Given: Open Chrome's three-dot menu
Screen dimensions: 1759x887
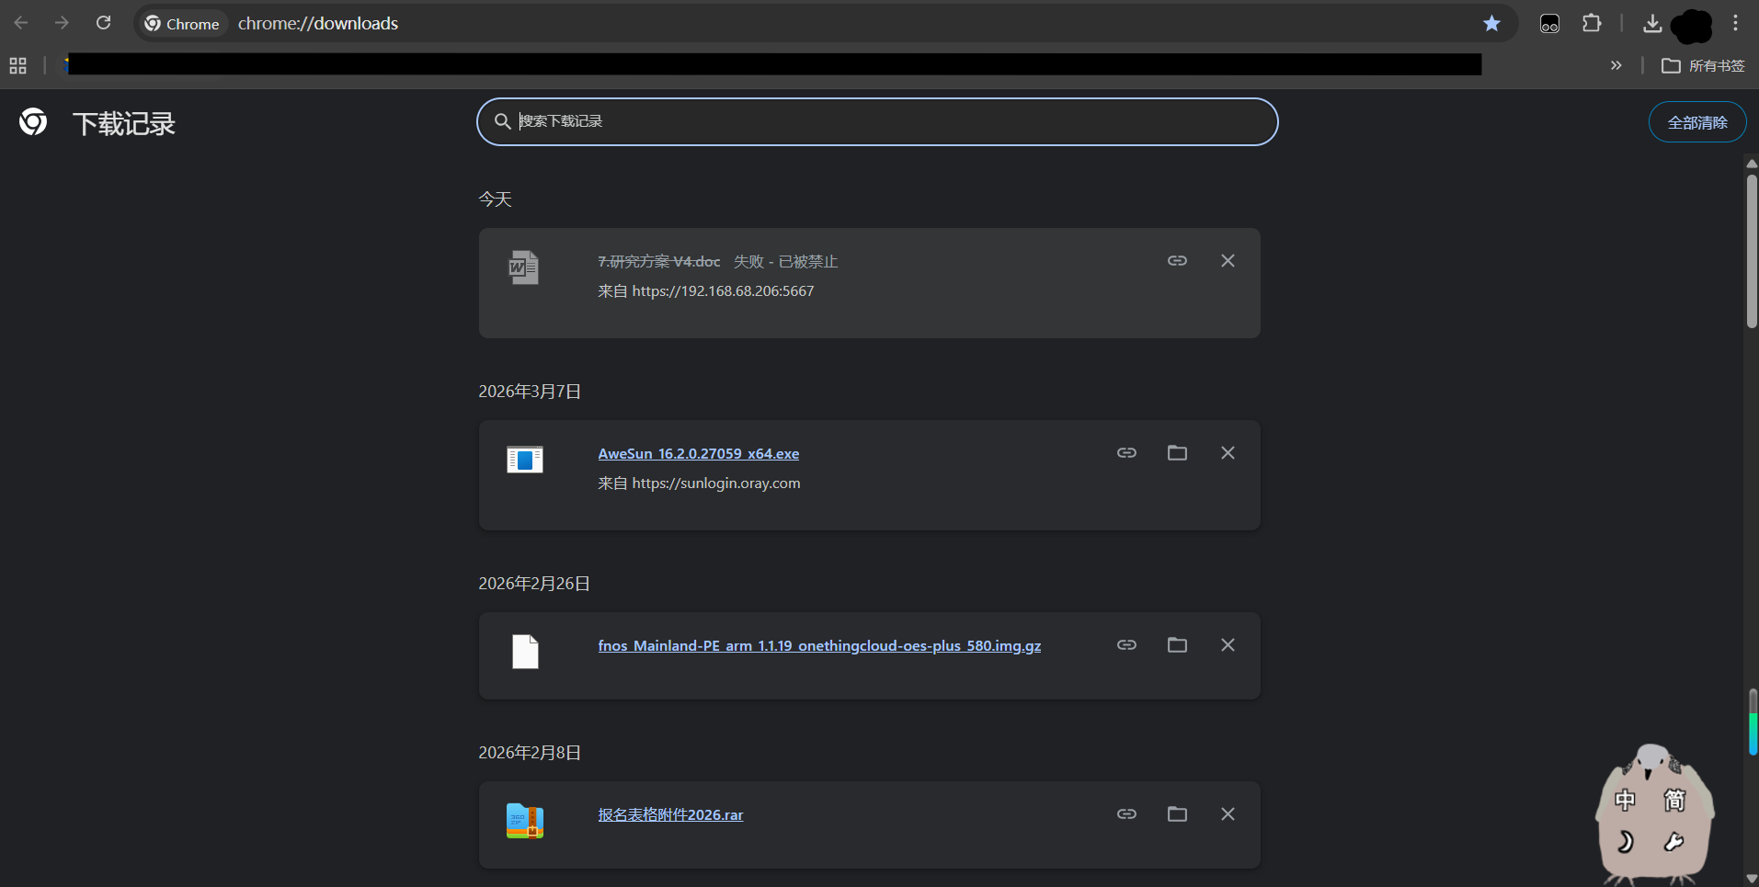Looking at the screenshot, I should click(x=1736, y=24).
